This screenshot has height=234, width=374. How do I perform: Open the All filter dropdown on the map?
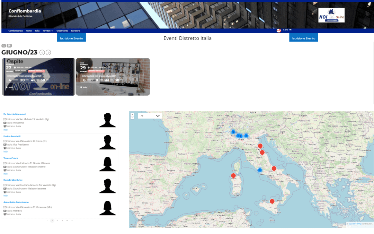pyautogui.click(x=150, y=115)
